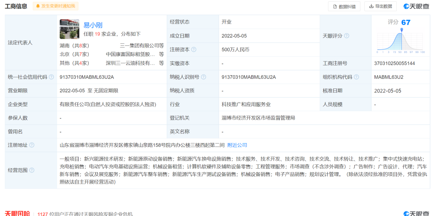Viewport: 431px width, 216px height.
Task: Click help icon next to 纳税人识别号
Action: click(x=204, y=77)
